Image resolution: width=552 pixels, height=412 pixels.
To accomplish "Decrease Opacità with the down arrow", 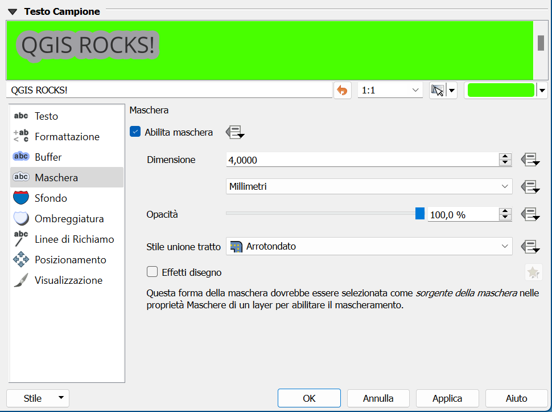I will (505, 218).
